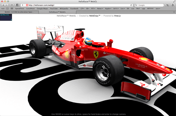Minimize the window with the yellow button

[x=5, y=2]
